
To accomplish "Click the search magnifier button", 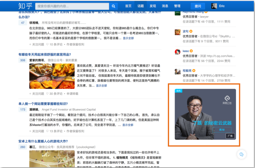I will 113,6.
